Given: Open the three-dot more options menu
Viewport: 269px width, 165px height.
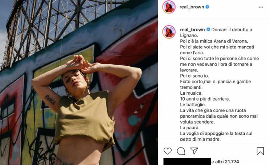Looking at the screenshot, I should coord(261,7).
